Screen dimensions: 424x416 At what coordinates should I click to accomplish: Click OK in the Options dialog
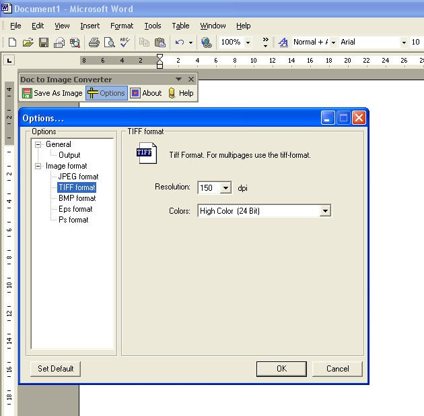tap(281, 369)
